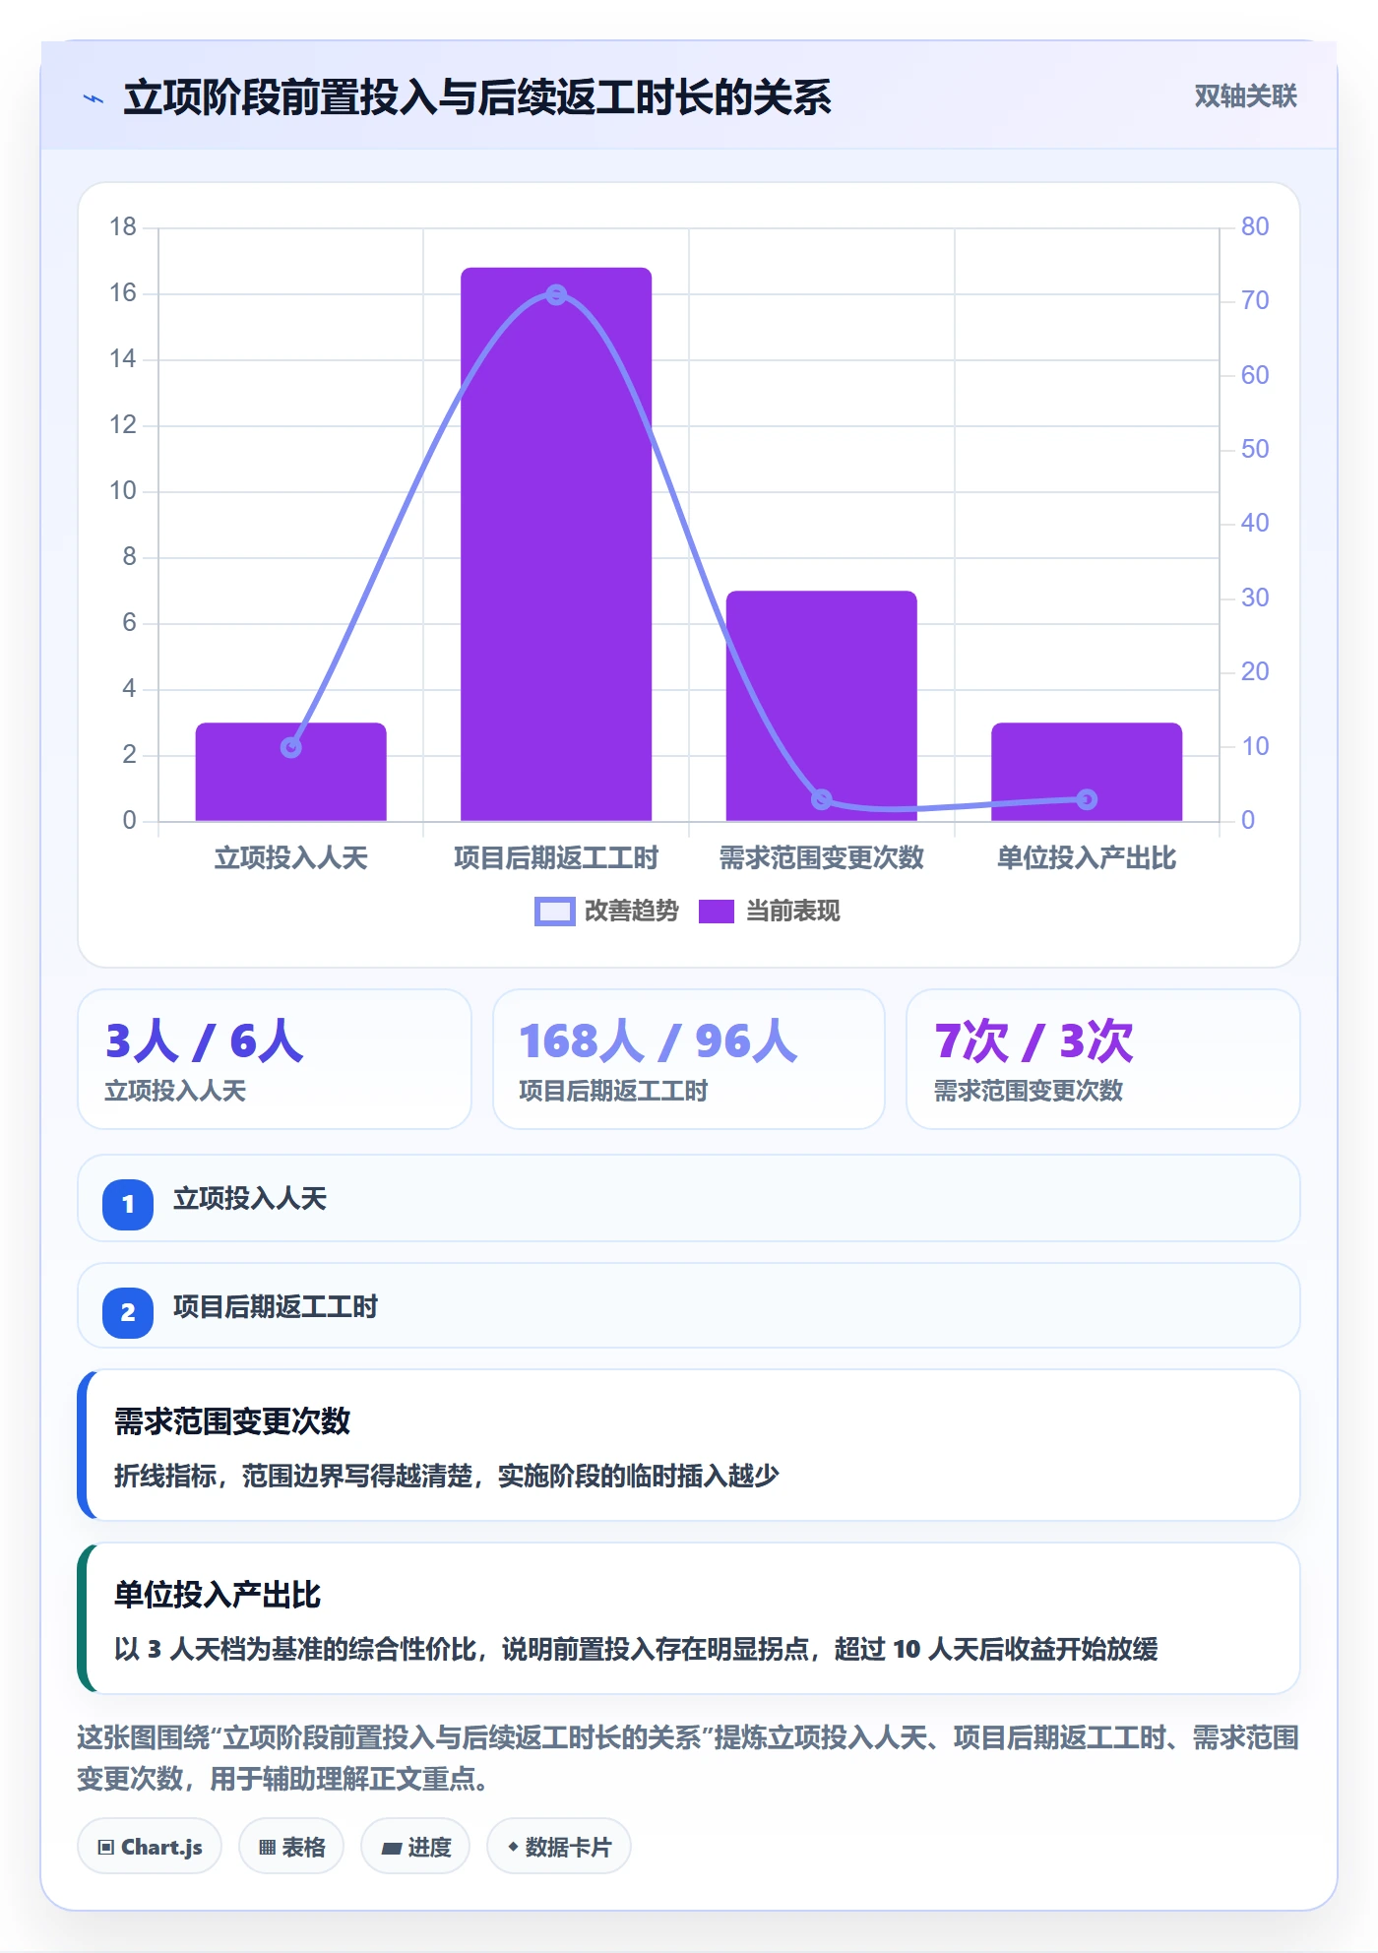Viewport: 1378px width, 1953px height.
Task: Toggle the 当前表现 purple legend swatch
Action: 717,912
